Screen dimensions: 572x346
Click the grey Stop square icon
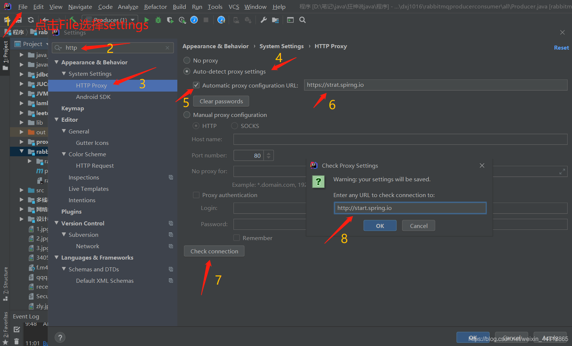pyautogui.click(x=206, y=20)
